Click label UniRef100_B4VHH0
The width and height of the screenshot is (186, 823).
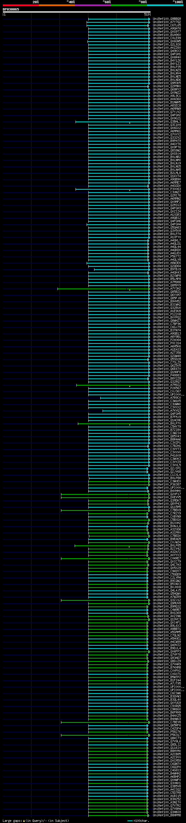click(167, 491)
